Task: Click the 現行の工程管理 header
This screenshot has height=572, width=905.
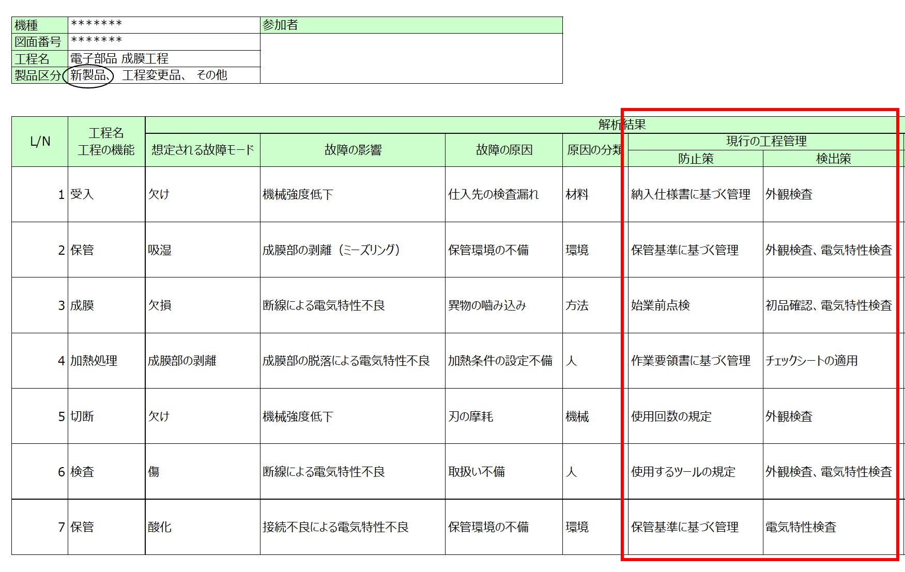Action: [766, 142]
